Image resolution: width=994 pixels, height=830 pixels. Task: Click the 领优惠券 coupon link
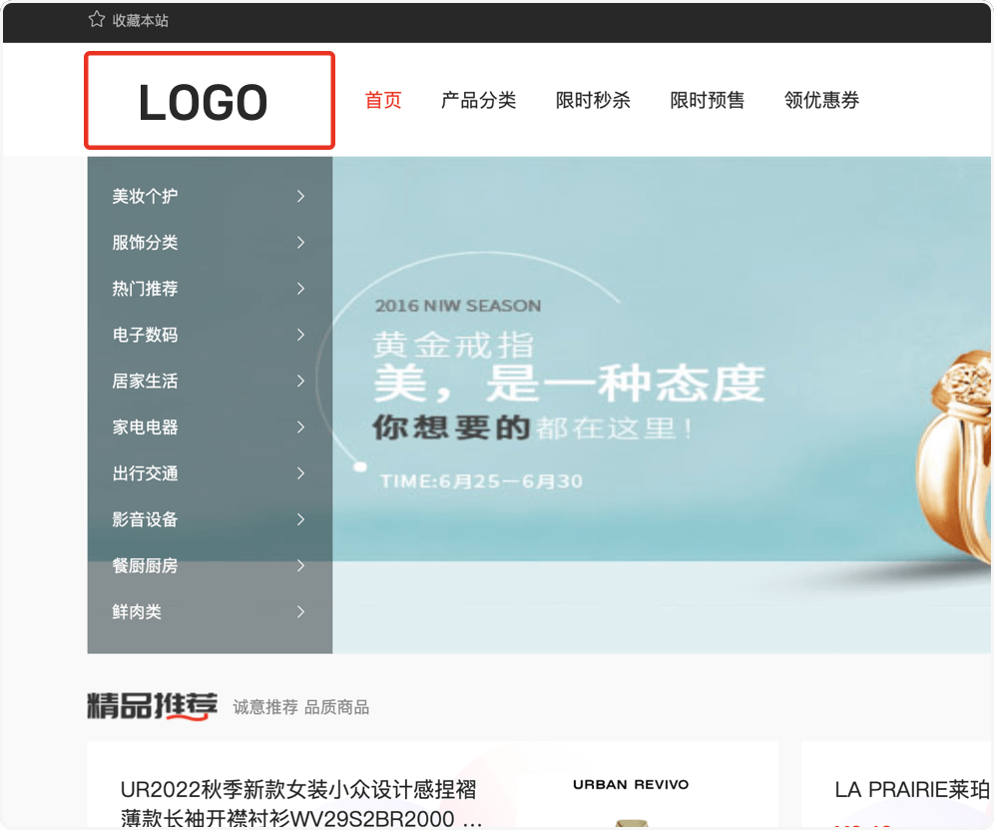821,100
